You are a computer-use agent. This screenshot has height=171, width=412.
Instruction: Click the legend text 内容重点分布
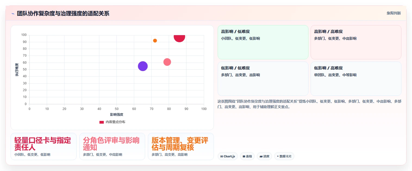[x=116, y=122]
